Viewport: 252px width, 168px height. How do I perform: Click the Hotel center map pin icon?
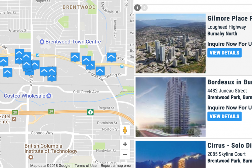[x=14, y=119]
